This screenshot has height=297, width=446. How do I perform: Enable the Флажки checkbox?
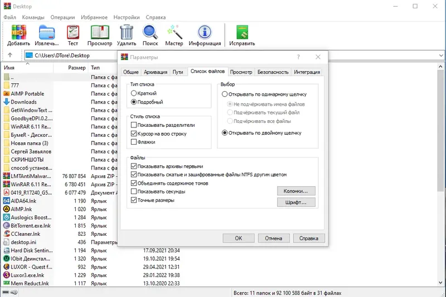tap(134, 142)
